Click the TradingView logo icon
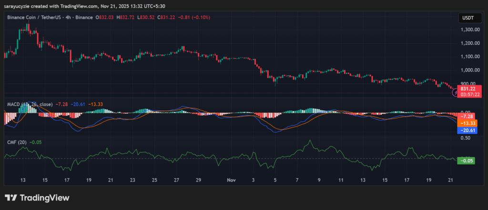The height and width of the screenshot is (210, 488). (10, 198)
